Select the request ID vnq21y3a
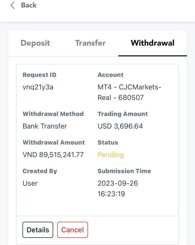195x245 pixels. (x=38, y=88)
